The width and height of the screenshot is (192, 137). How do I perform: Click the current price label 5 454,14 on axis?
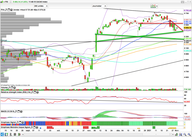[187, 28]
